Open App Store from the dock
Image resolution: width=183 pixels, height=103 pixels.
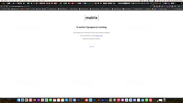[66, 100]
